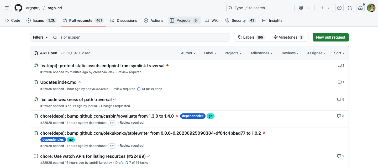Click the top search bar

pyautogui.click(x=260, y=8)
